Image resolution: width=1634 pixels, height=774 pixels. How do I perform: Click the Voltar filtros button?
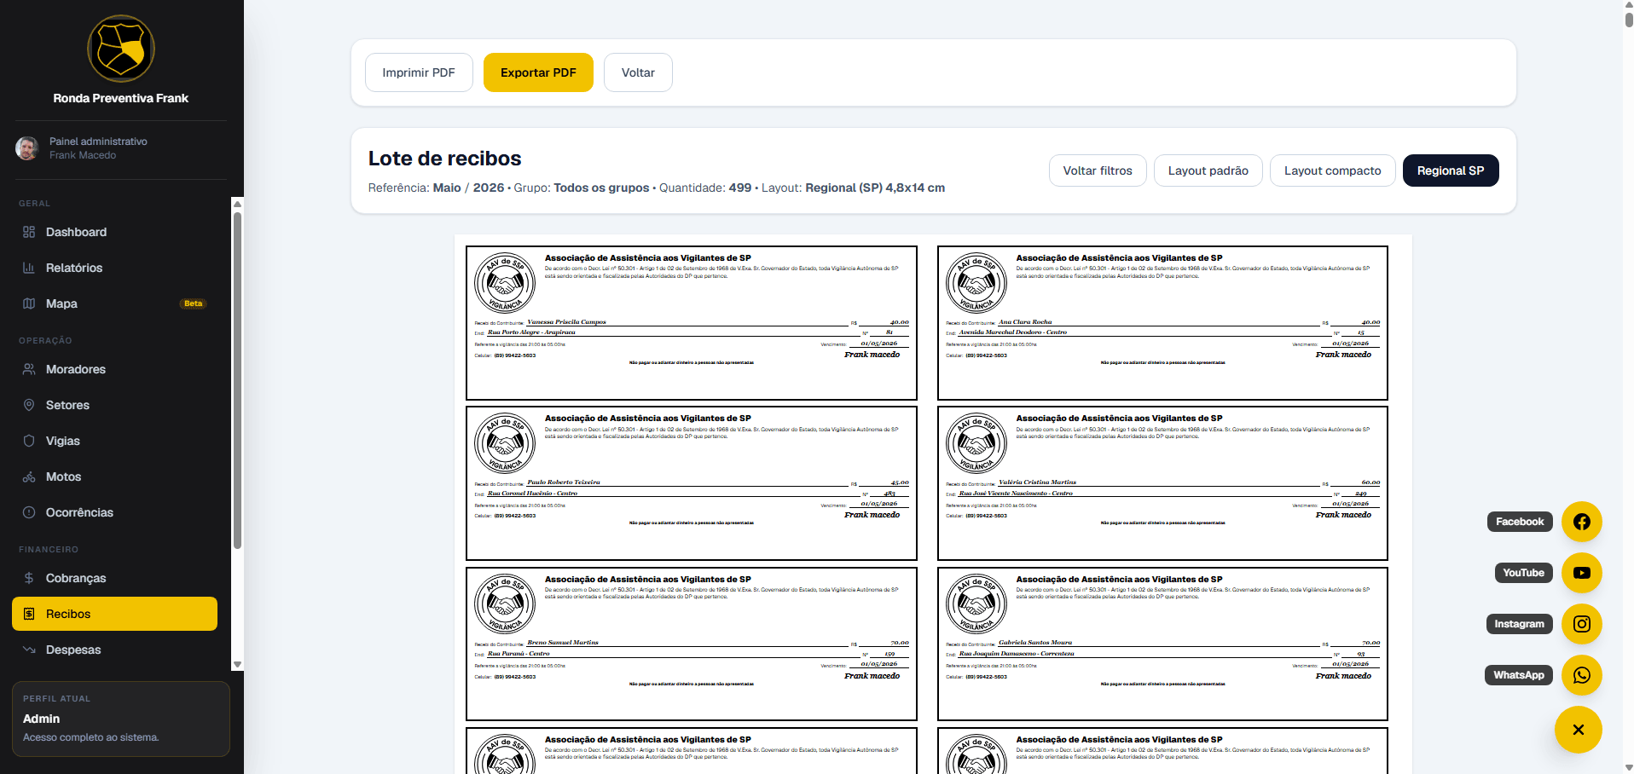1098,170
